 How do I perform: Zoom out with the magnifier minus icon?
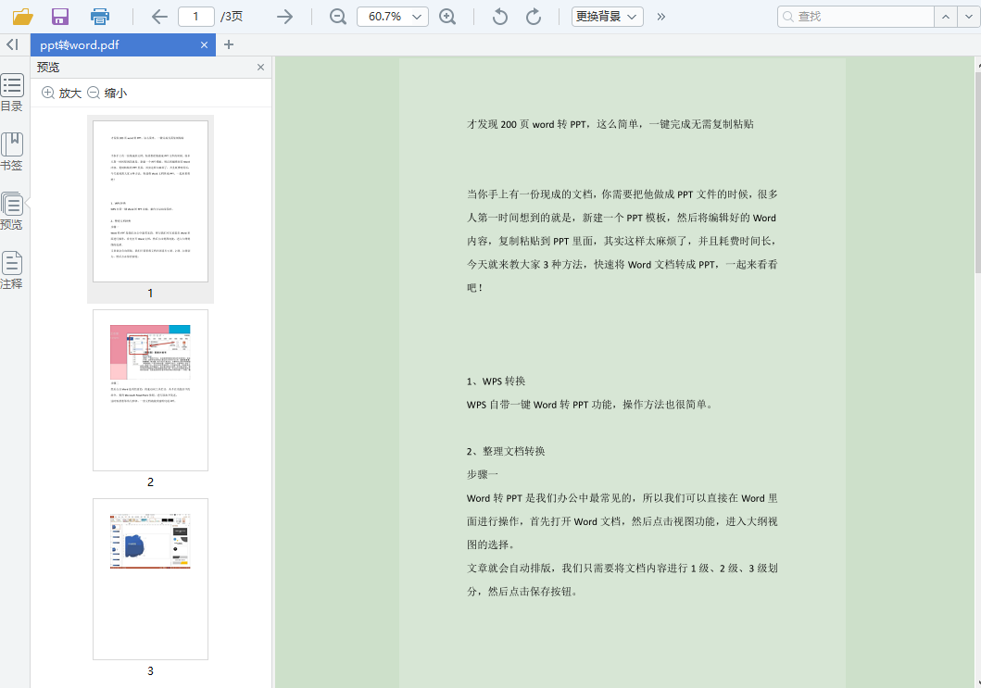point(337,16)
